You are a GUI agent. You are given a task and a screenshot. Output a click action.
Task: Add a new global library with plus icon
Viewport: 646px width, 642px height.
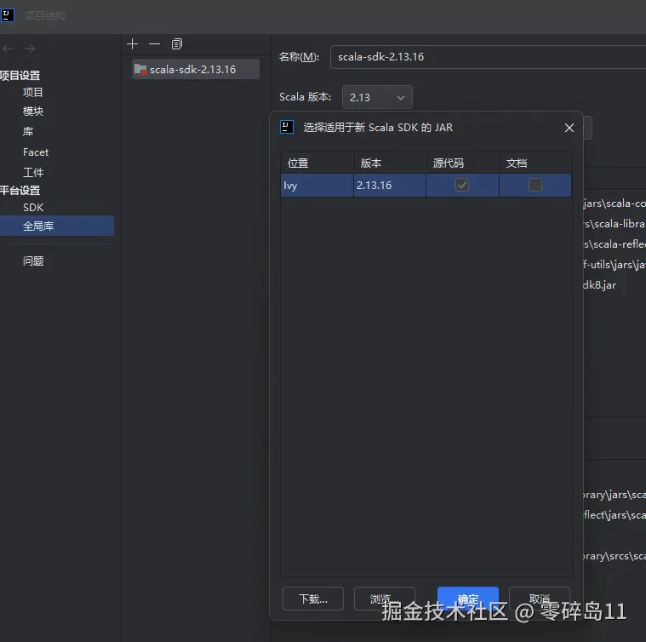(132, 44)
